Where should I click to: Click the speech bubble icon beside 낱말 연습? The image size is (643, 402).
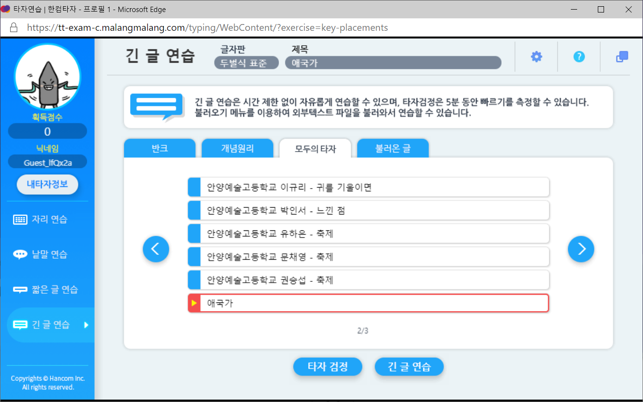click(x=20, y=255)
